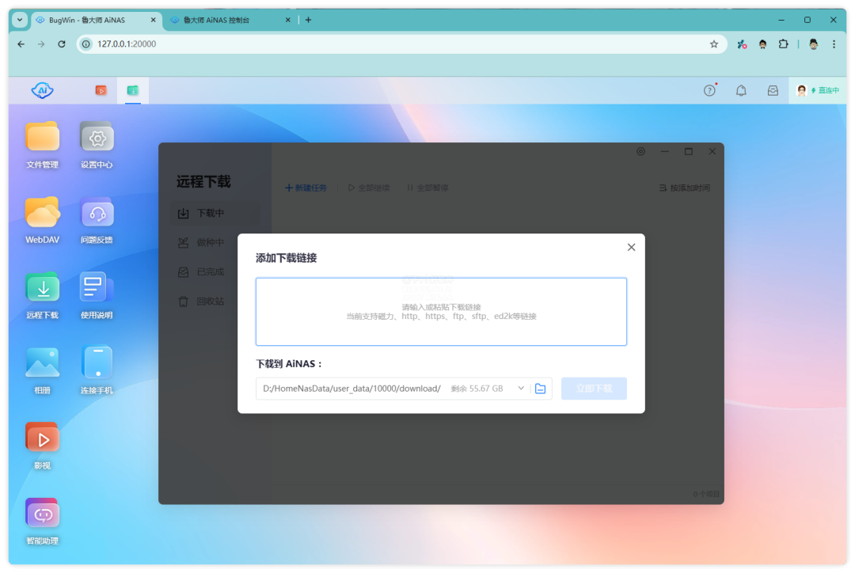855x573 pixels.
Task: Open the notifications bell icon
Action: tap(741, 90)
